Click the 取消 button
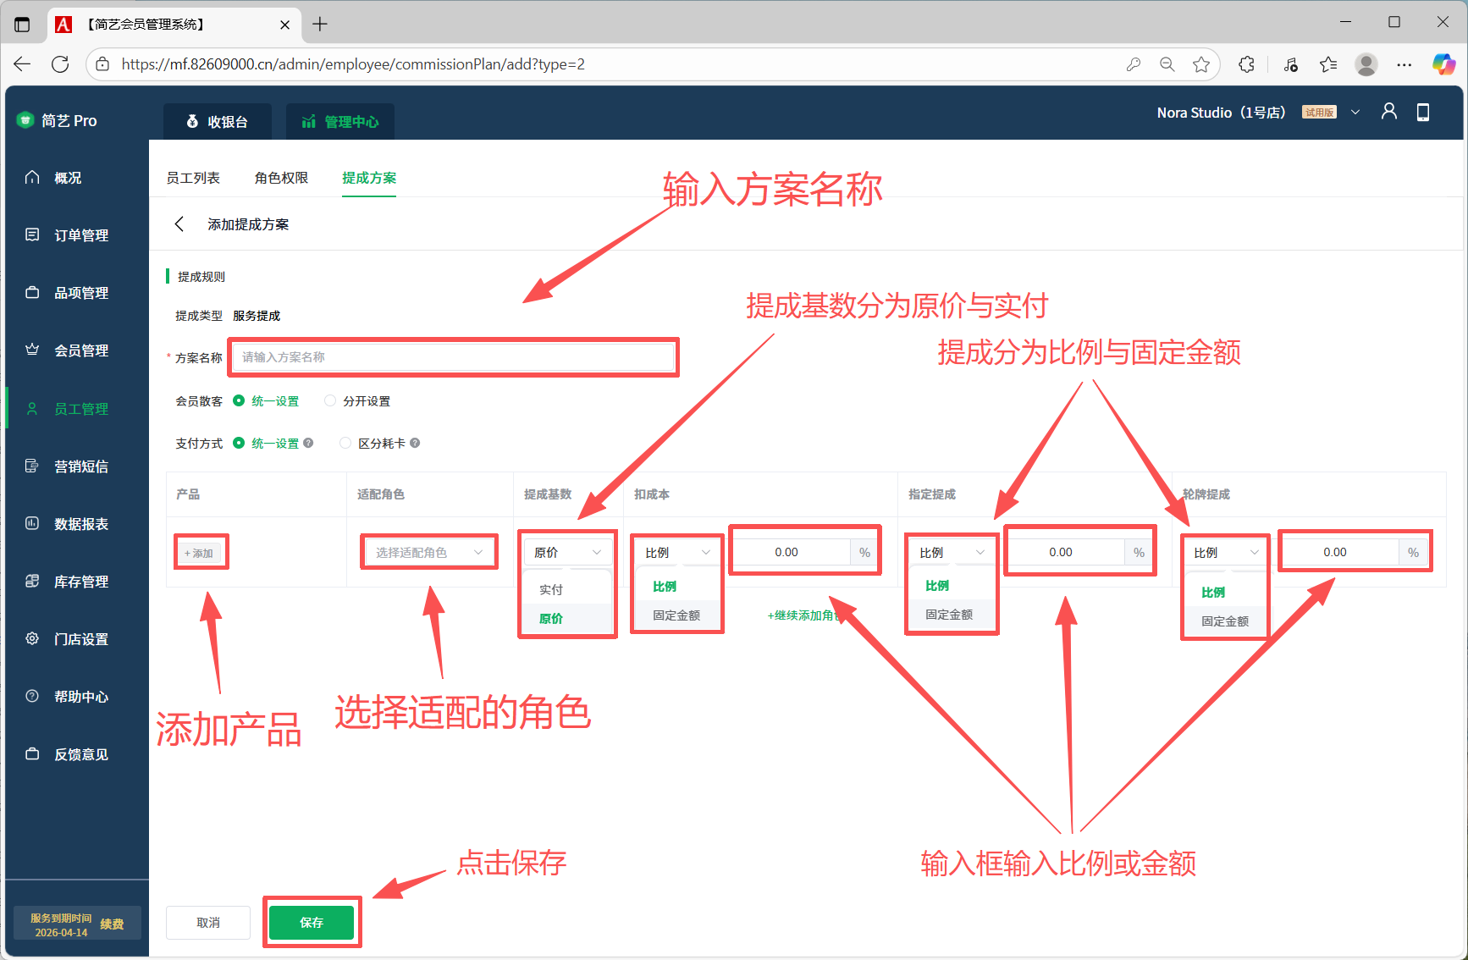 point(208,923)
